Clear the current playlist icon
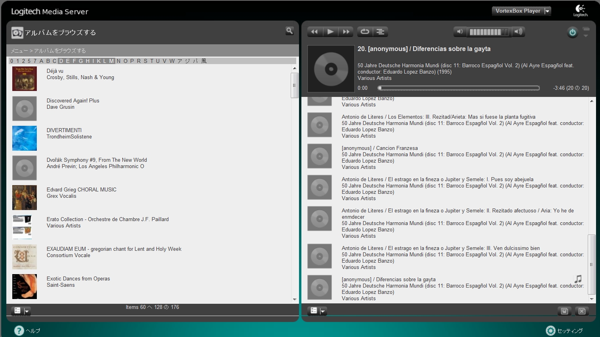 (x=582, y=311)
